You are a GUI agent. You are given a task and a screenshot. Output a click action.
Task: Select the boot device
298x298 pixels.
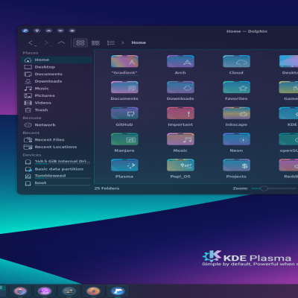(57, 183)
